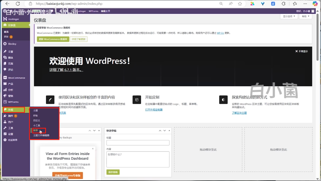
Task: Go back with the browser back arrow
Action: (7, 4)
